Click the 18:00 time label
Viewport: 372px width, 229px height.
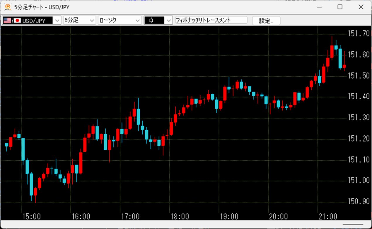(180, 217)
